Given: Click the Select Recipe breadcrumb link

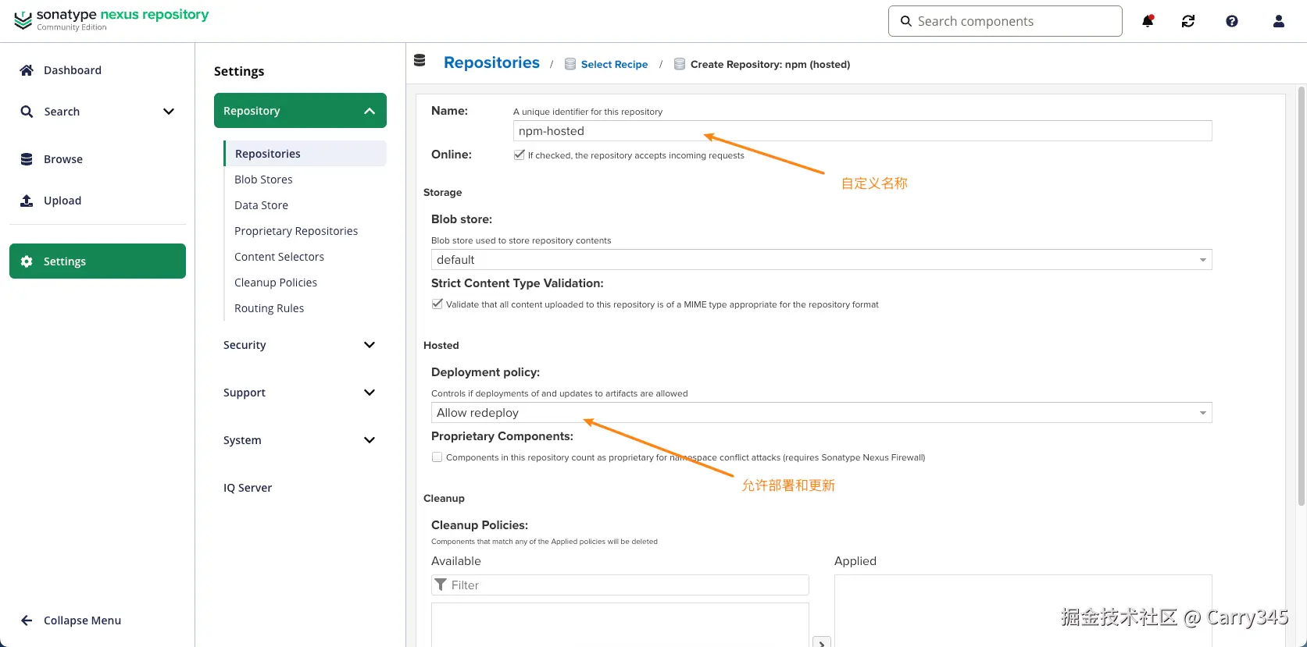Looking at the screenshot, I should coord(614,65).
